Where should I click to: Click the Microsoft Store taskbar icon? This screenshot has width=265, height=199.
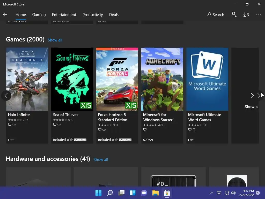167,193
